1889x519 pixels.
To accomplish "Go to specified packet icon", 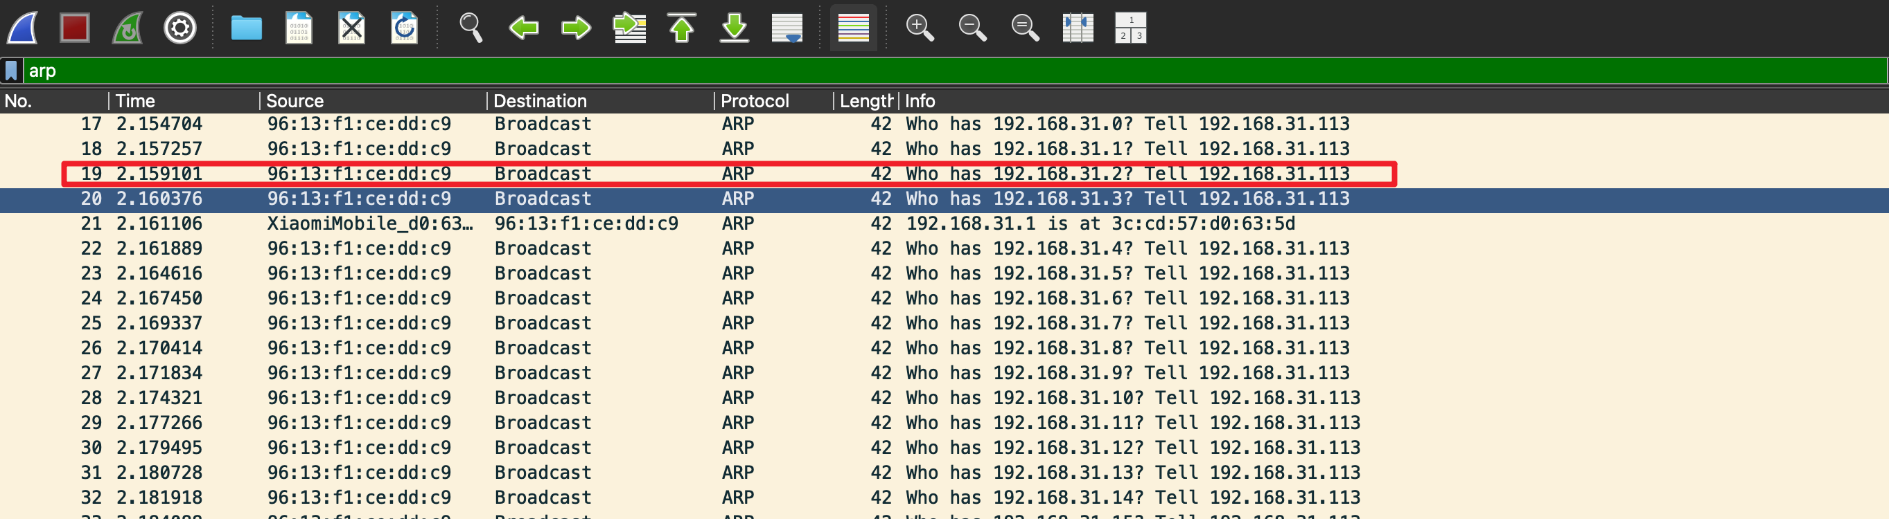I will (629, 28).
